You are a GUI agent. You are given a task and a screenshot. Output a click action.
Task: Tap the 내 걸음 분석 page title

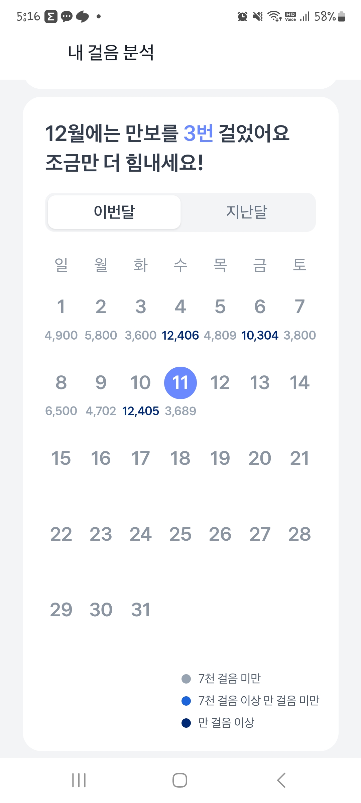tap(111, 53)
